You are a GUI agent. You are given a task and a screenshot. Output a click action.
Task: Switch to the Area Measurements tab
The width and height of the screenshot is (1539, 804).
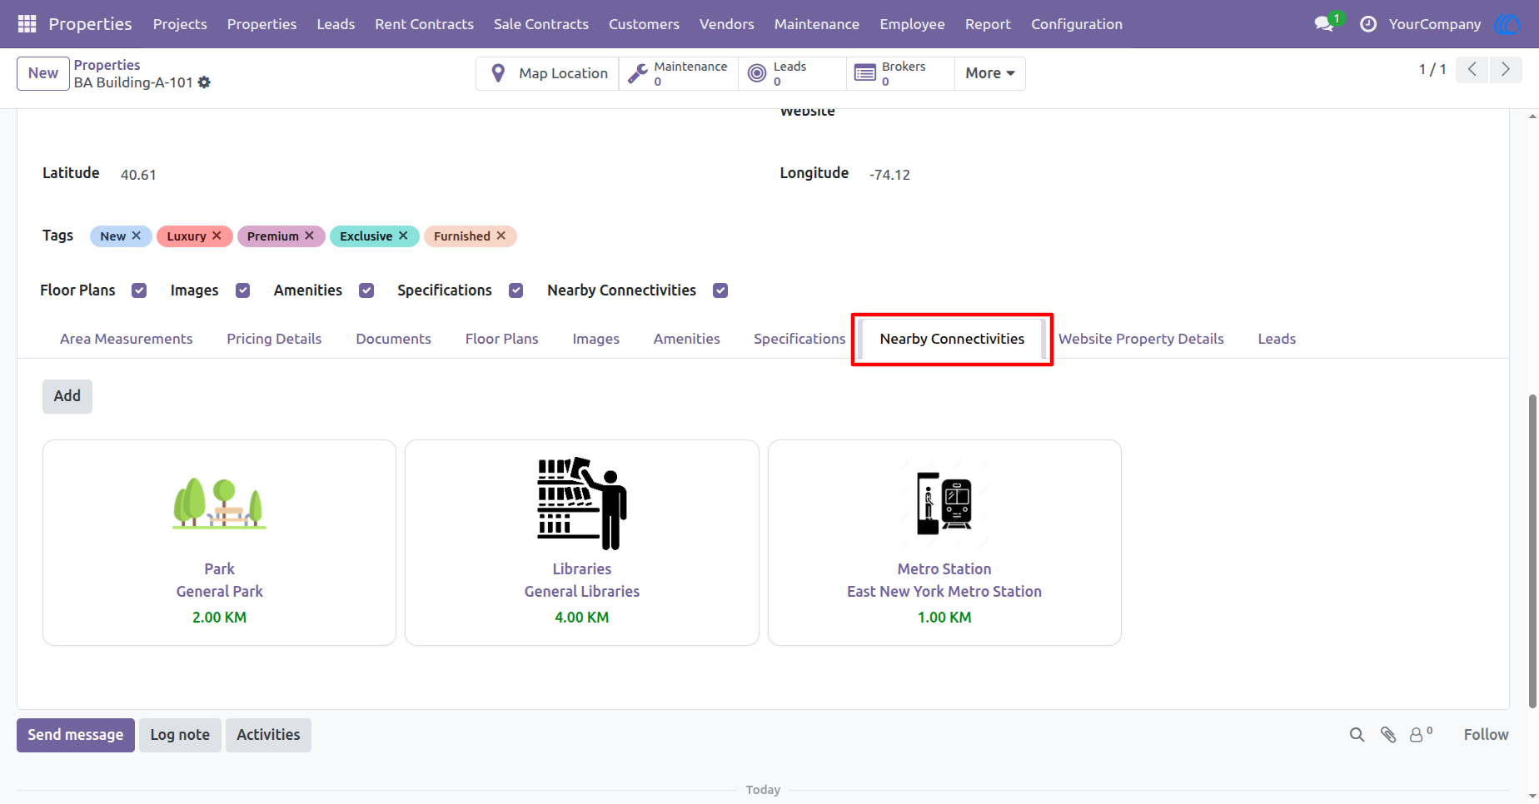[x=127, y=339]
